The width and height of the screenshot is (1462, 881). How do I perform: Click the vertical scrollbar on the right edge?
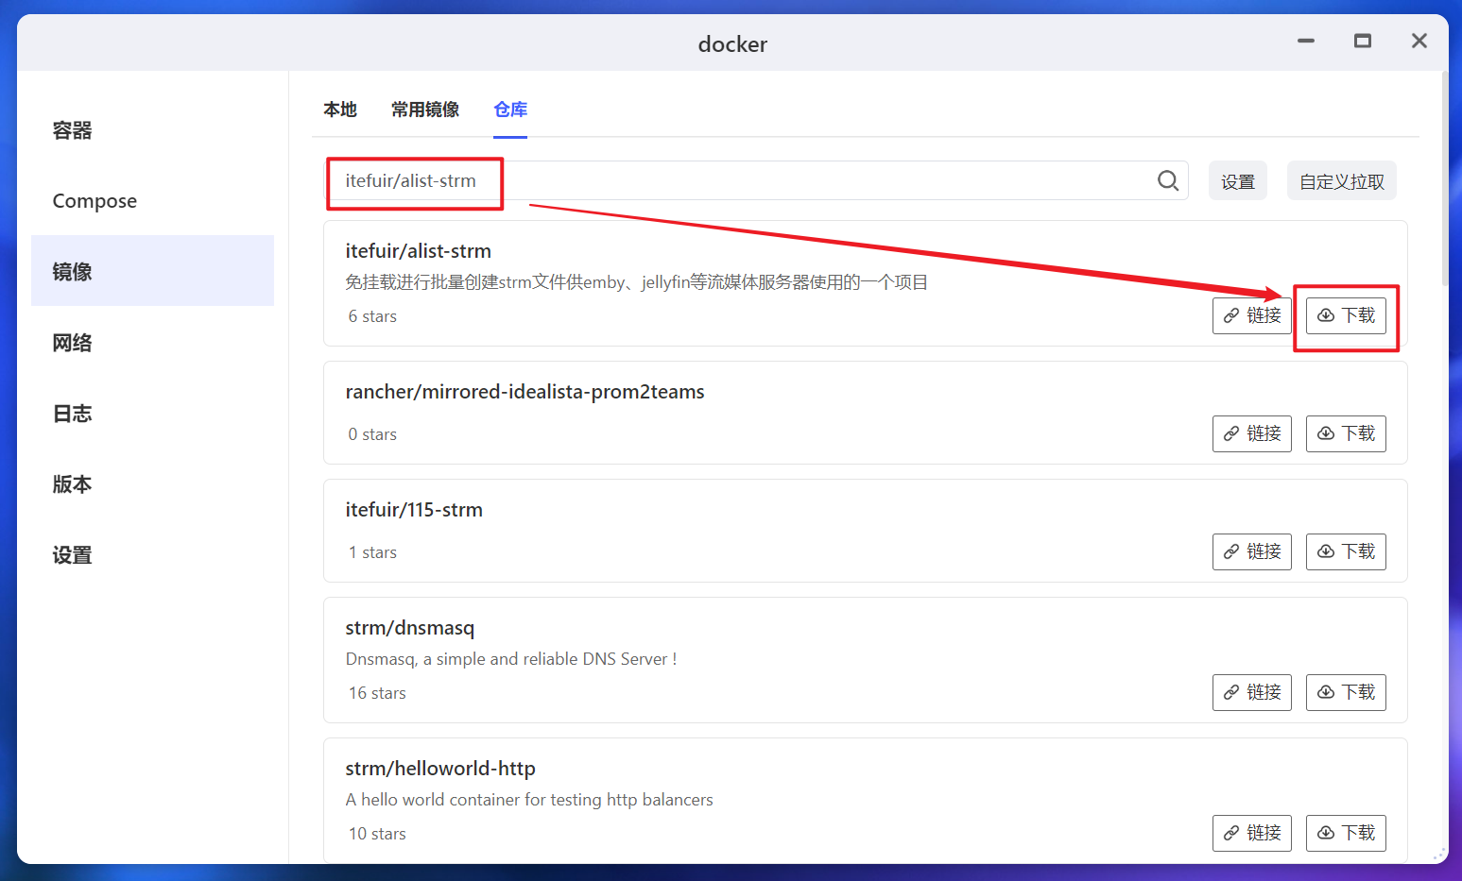tap(1445, 179)
